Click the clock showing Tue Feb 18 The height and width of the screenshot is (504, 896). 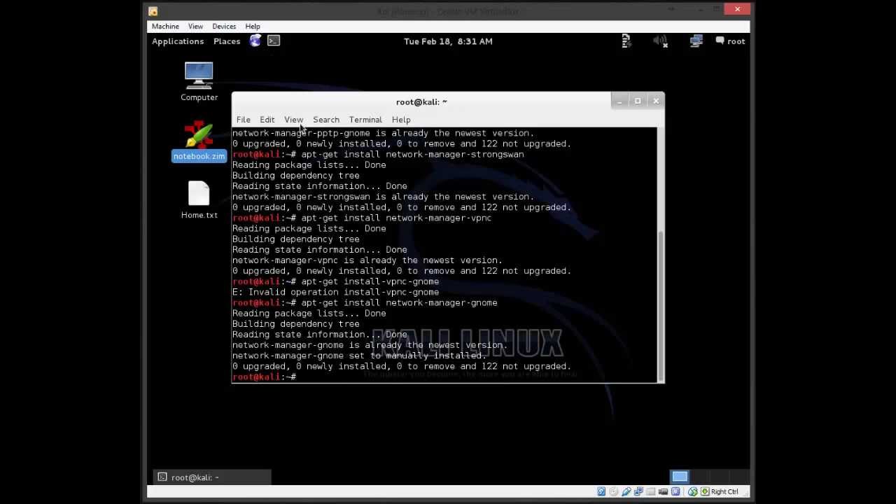448,41
